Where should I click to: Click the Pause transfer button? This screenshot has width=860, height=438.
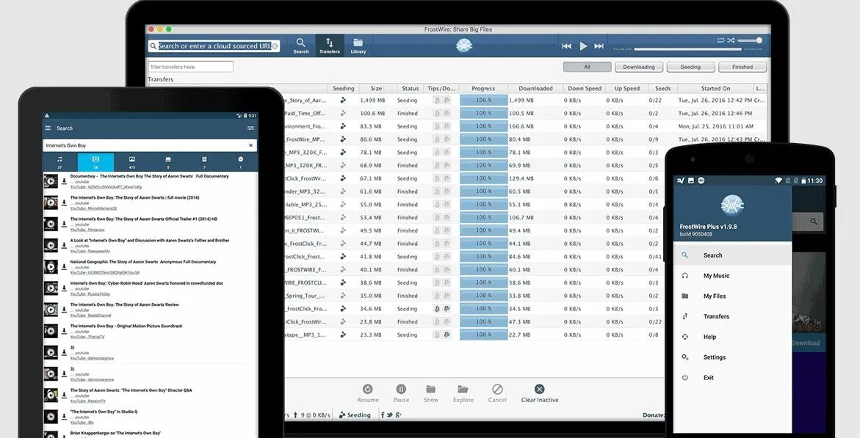(x=401, y=393)
